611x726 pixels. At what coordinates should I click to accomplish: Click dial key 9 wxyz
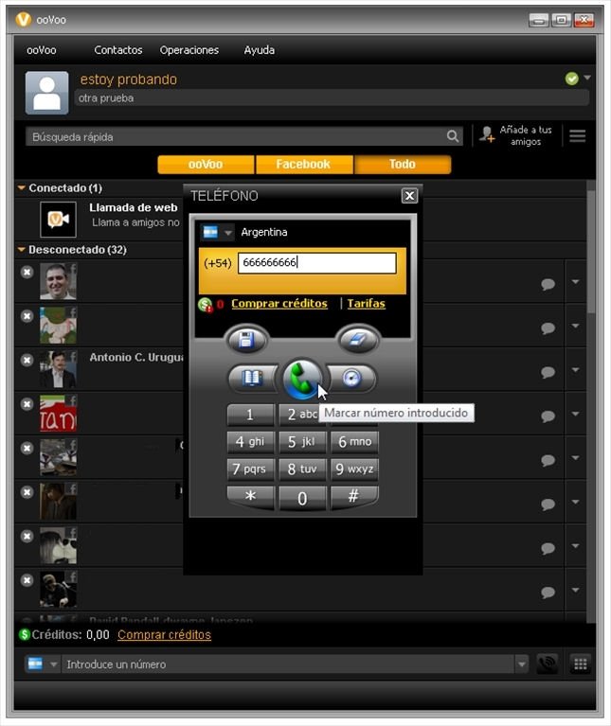pos(354,469)
